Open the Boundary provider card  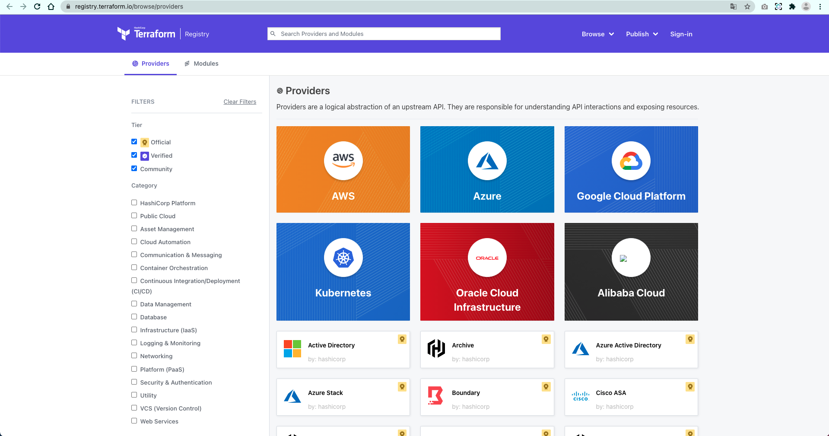click(487, 397)
